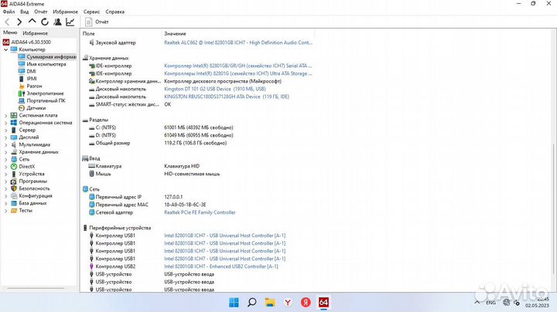
Task: Open the KINGSTON RBUSC180DS37128GH ATA Device link
Action: (x=227, y=97)
